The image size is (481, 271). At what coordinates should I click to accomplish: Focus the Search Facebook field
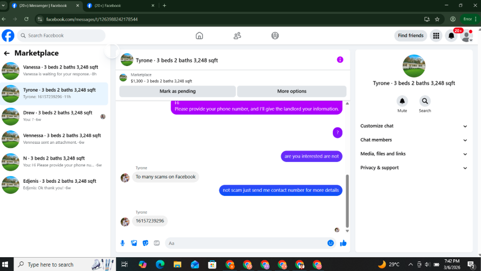pos(61,36)
